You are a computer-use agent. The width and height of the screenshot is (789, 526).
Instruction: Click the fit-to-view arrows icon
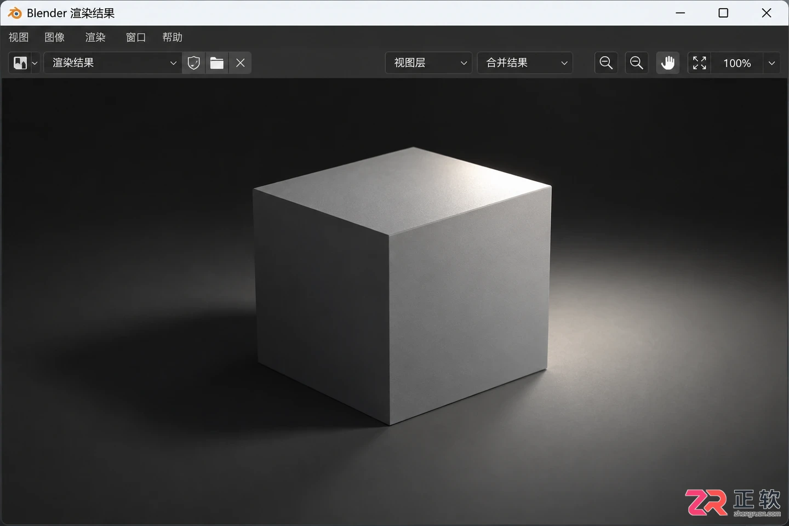point(700,63)
